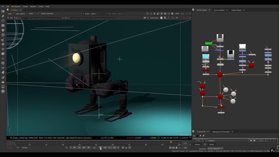The height and width of the screenshot is (157, 279).
Task: Open the Keyer nodes toolbar icon
Action: [x=3, y=40]
